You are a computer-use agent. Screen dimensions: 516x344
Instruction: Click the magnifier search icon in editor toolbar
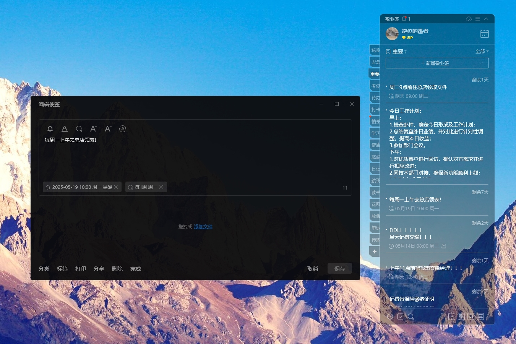point(79,129)
